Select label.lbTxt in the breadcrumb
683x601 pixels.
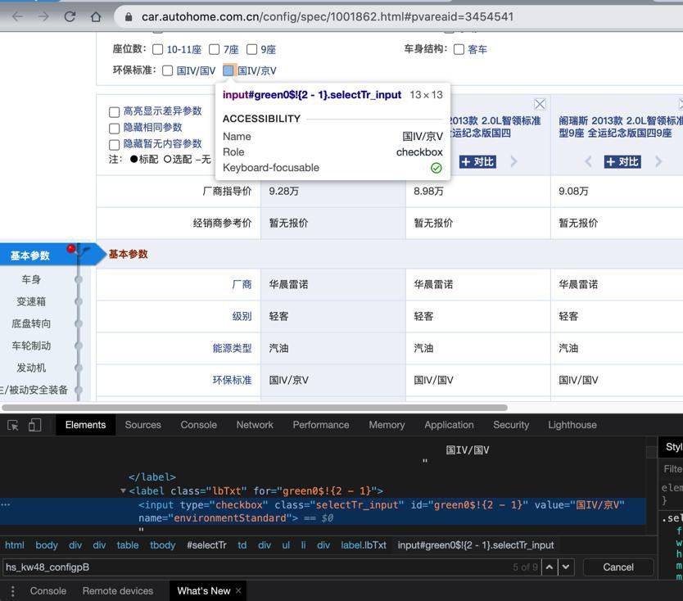click(364, 545)
